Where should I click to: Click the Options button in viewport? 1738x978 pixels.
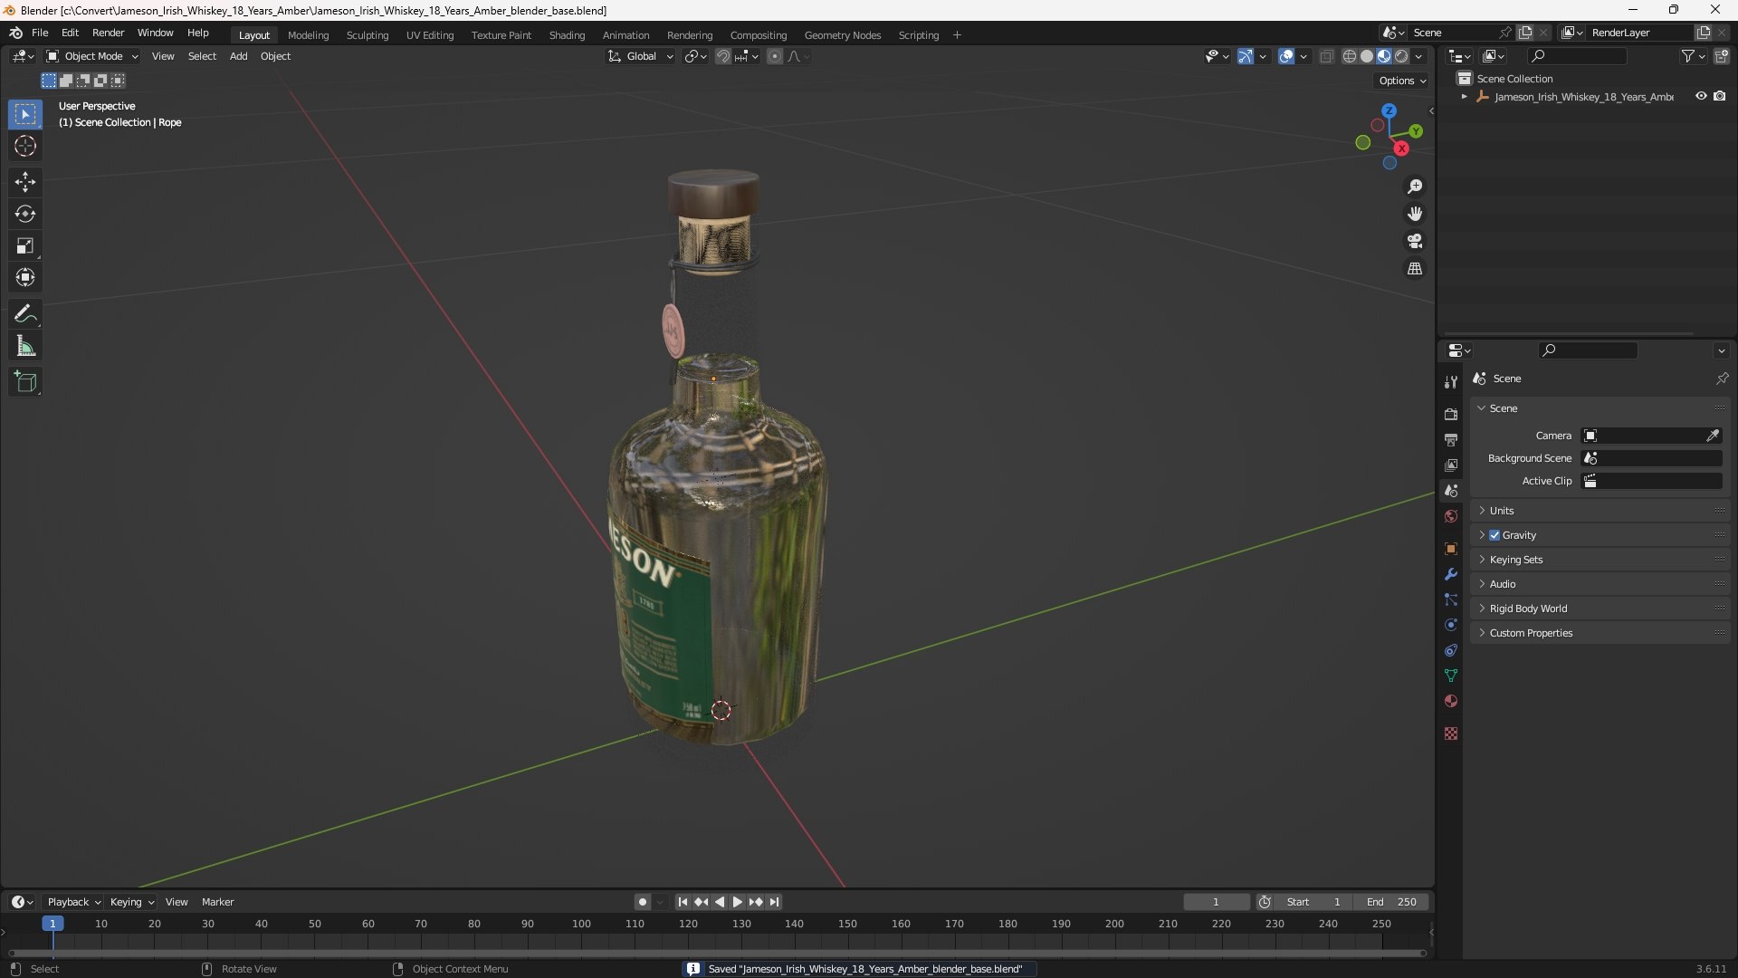(1402, 81)
